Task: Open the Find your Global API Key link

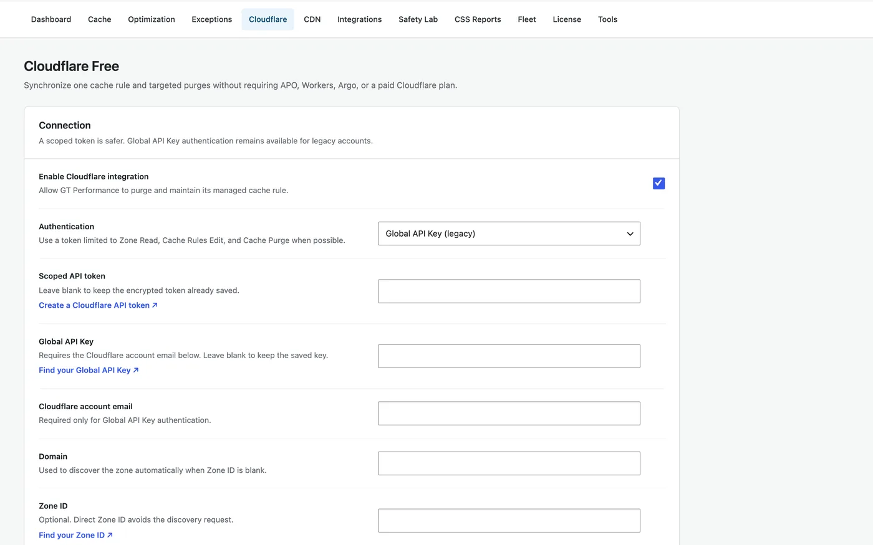Action: [x=89, y=370]
